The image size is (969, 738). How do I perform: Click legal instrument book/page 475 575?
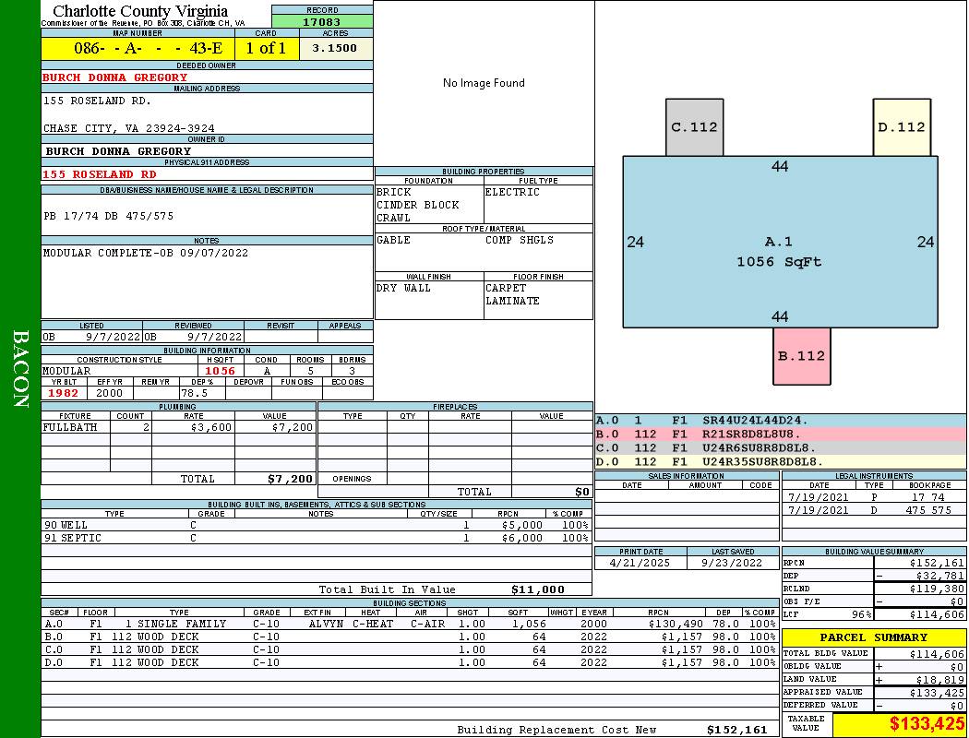928,510
